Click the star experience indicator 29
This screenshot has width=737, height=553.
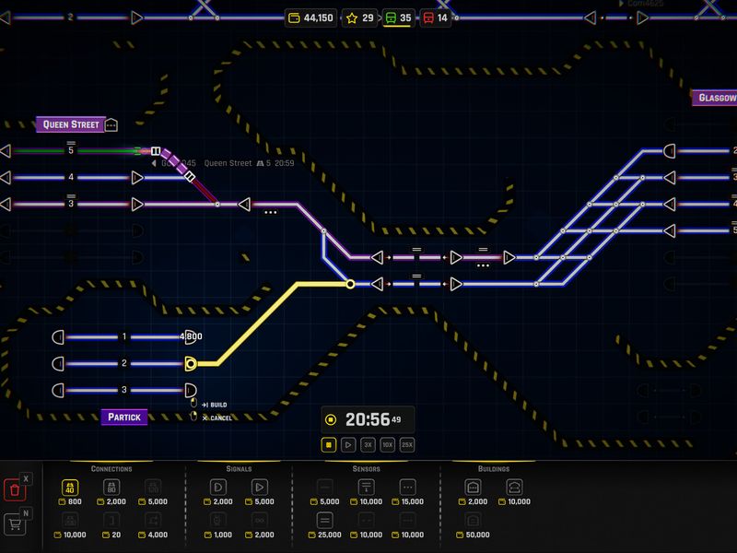coord(359,18)
